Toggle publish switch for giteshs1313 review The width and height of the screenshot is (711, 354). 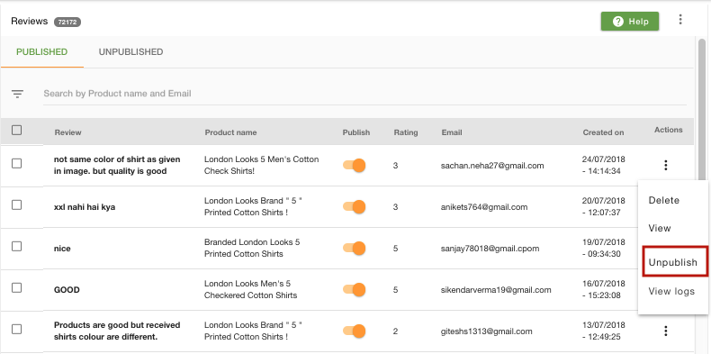click(354, 331)
